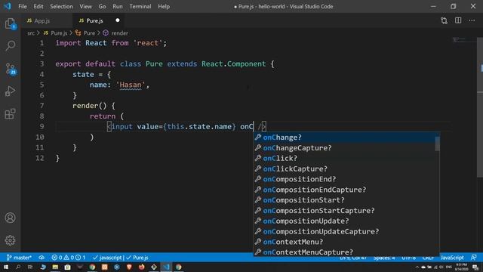Open the Extensions view

(10, 114)
